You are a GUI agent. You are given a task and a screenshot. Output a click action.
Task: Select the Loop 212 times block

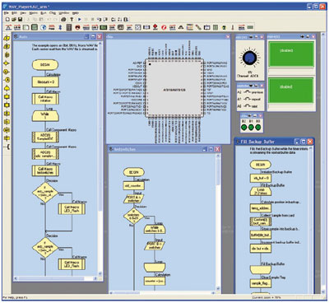click(261, 192)
